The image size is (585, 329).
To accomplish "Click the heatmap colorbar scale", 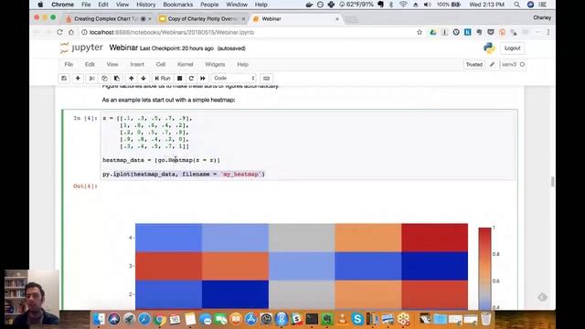I will [x=485, y=268].
